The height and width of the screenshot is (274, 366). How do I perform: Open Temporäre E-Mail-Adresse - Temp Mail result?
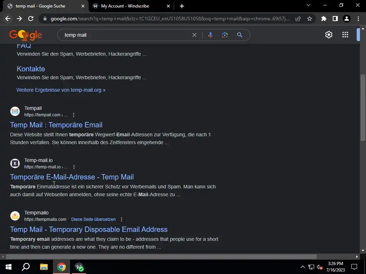point(72,177)
